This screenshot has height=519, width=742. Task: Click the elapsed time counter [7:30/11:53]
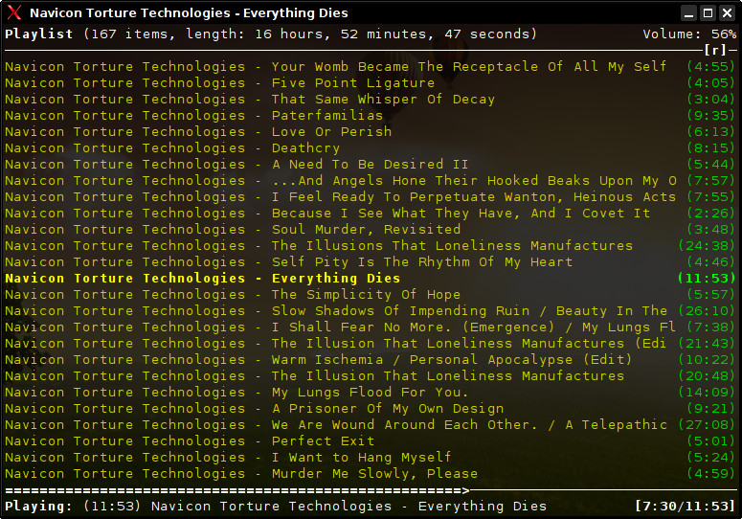coord(686,507)
